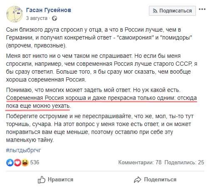Click the author name Гасан Гусейнов
The height and width of the screenshot is (188, 208).
tap(49, 10)
